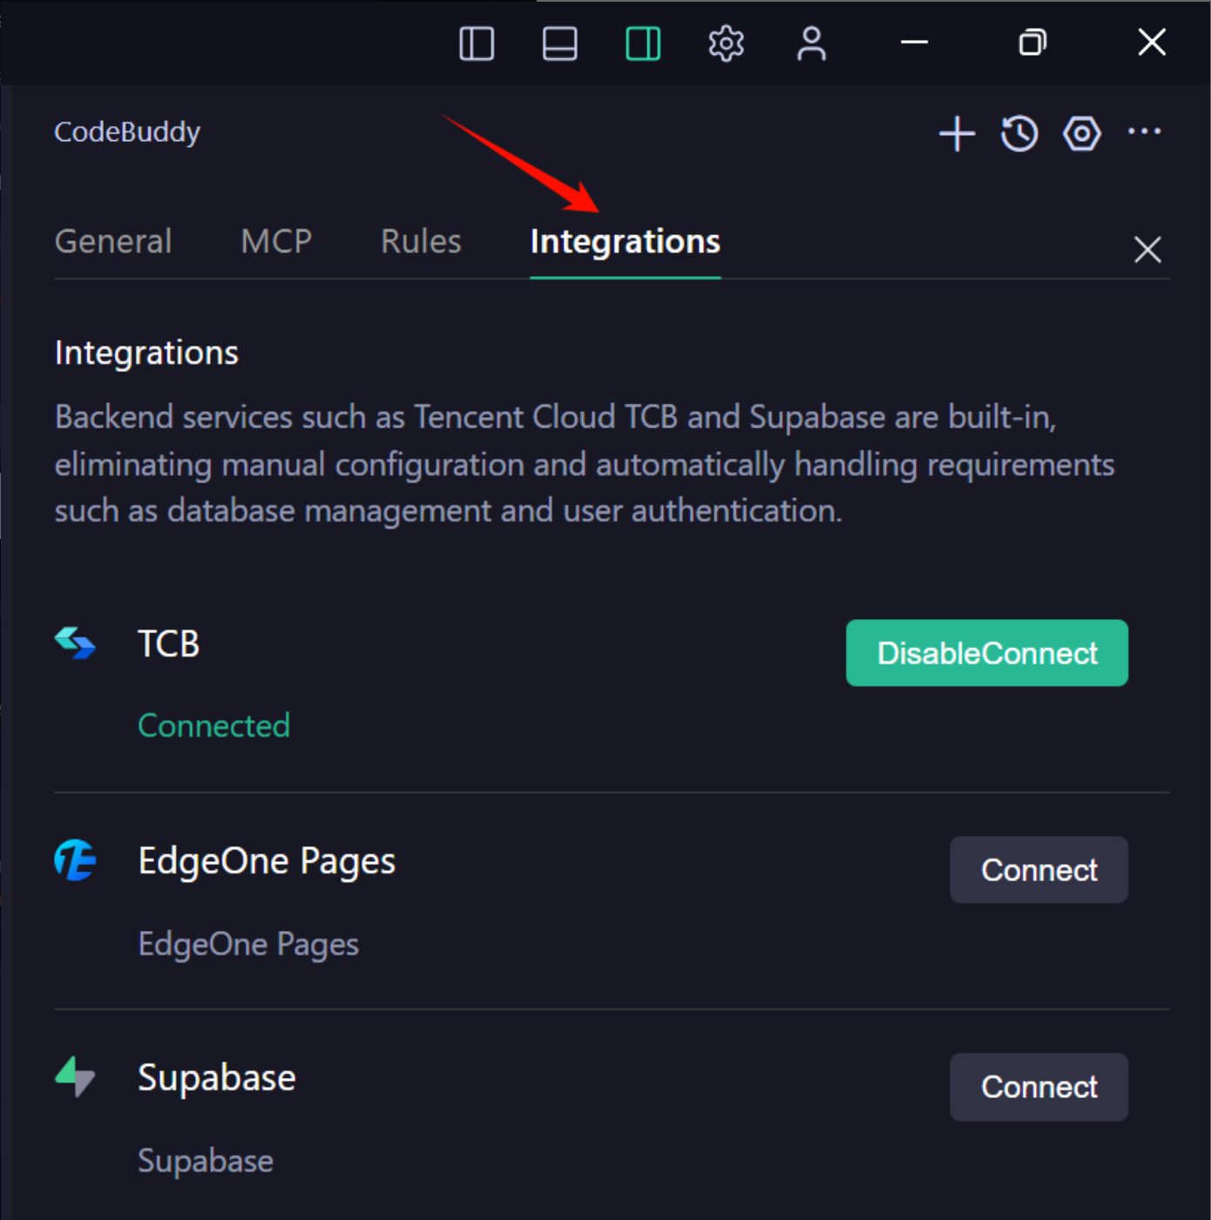This screenshot has width=1211, height=1220.
Task: Connect the Supabase integration
Action: coord(1038,1087)
